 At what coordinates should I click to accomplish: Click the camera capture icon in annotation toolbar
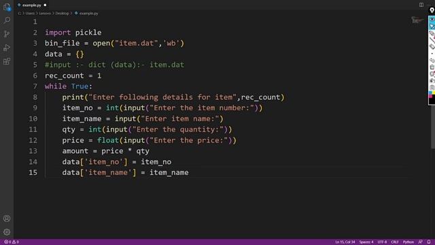(432, 81)
